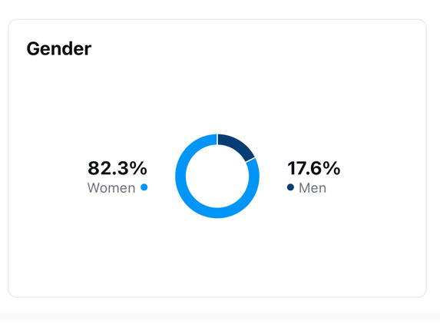This screenshot has width=440, height=324.
Task: Click the white gap at the donut top
Action: point(217,140)
